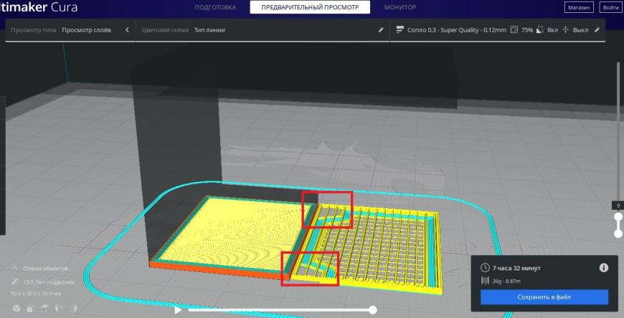
Task: Open print settings via pencil icon
Action: [597, 30]
